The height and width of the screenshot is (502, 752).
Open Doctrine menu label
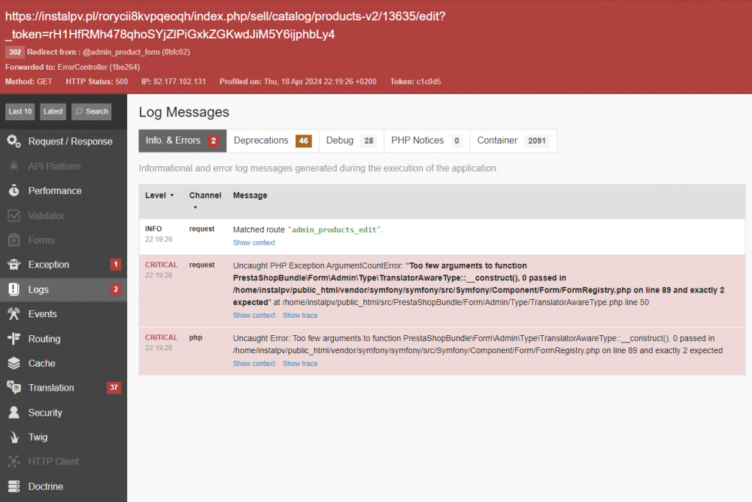[x=46, y=487]
